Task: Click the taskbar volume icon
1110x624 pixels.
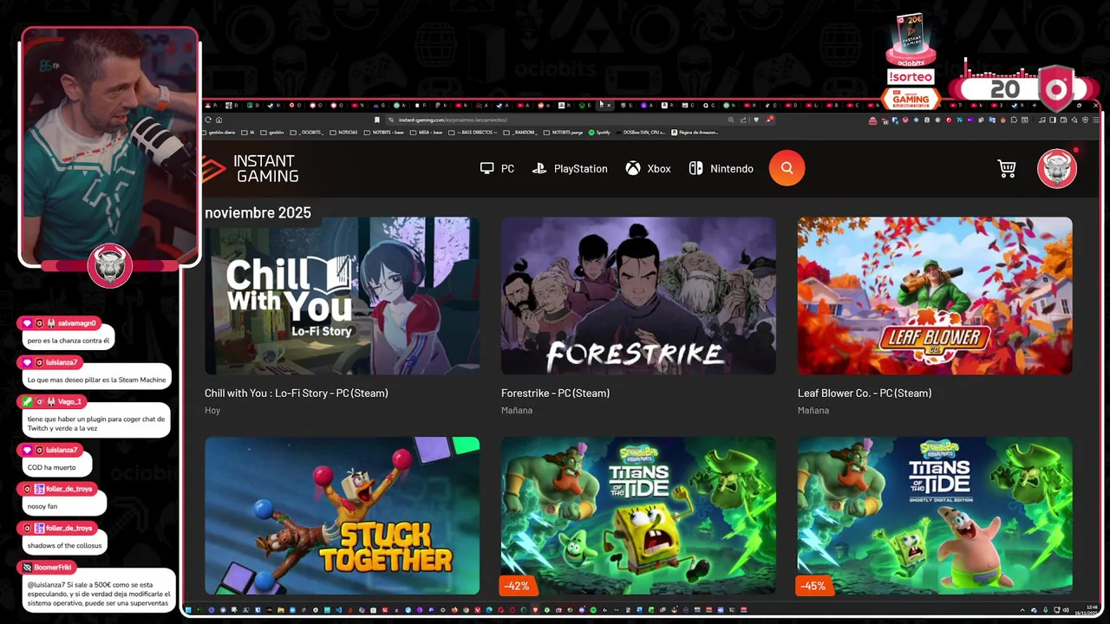Action: click(x=1066, y=610)
